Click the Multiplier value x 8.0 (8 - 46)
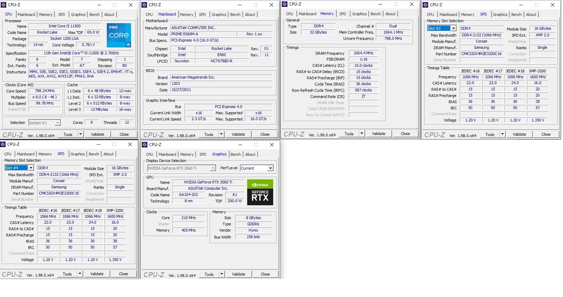 [x=45, y=97]
